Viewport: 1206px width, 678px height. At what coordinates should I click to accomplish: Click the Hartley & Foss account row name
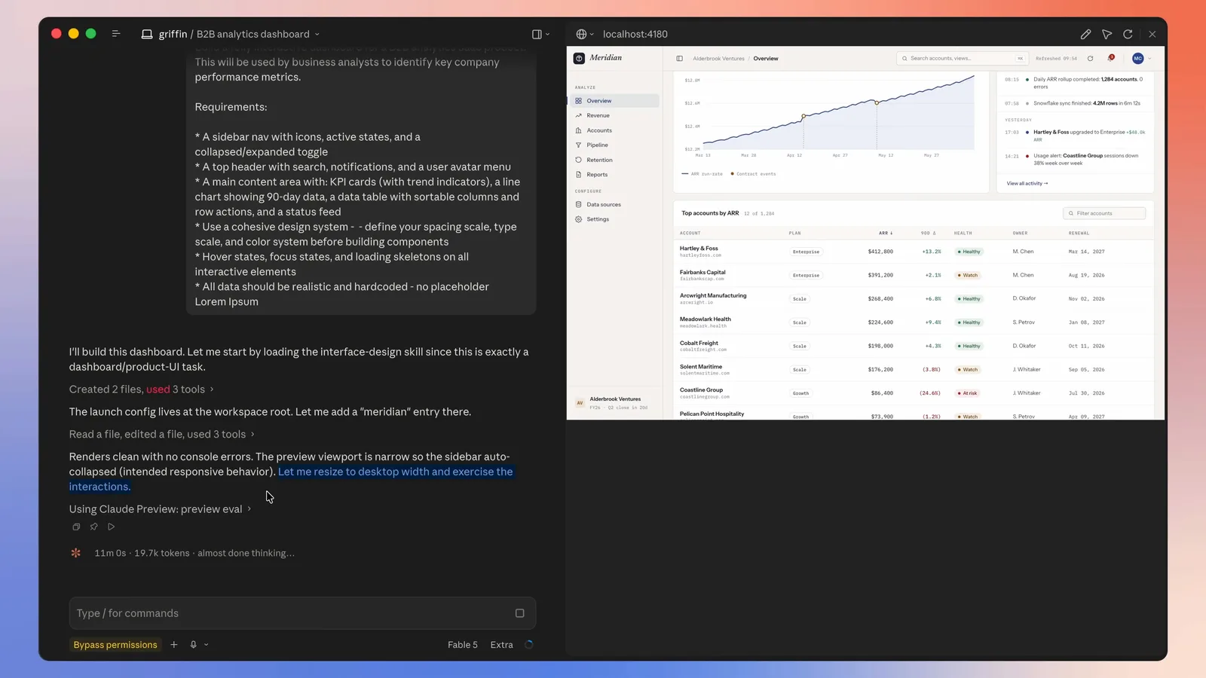(699, 248)
